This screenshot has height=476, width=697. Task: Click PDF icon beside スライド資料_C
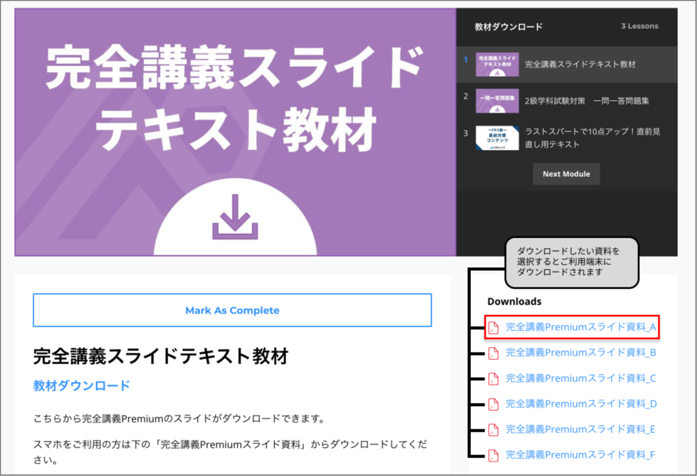[x=493, y=379]
